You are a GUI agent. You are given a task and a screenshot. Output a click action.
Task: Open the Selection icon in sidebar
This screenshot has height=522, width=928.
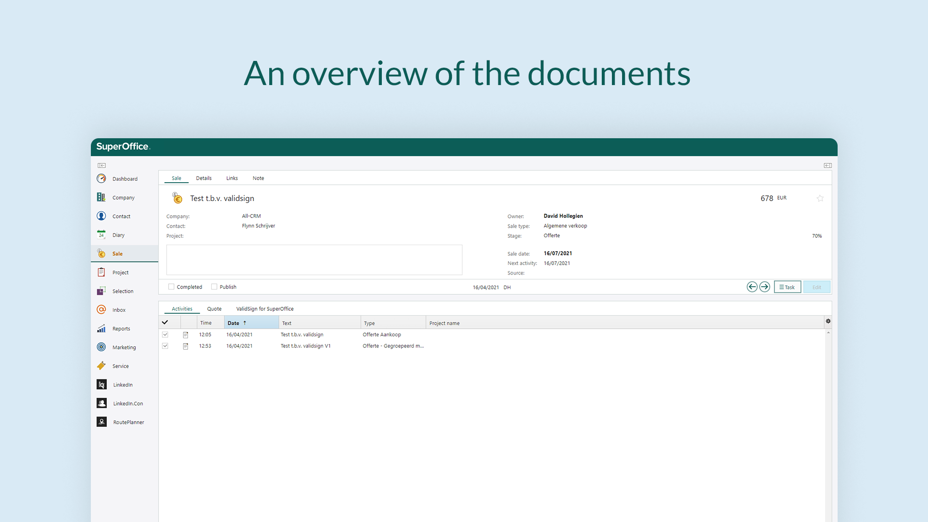coord(101,291)
